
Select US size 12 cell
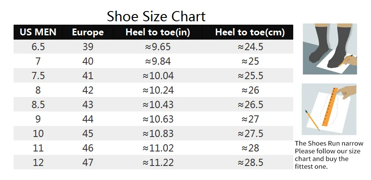pyautogui.click(x=38, y=163)
